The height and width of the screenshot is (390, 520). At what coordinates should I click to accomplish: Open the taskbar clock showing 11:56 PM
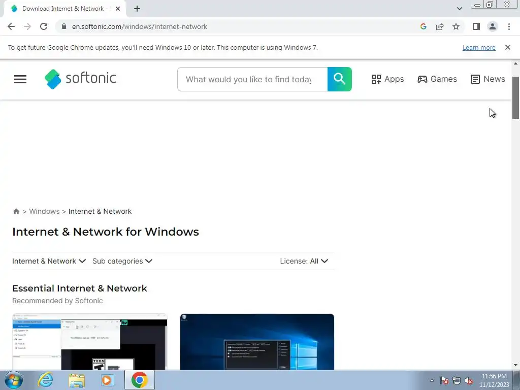coord(494,380)
